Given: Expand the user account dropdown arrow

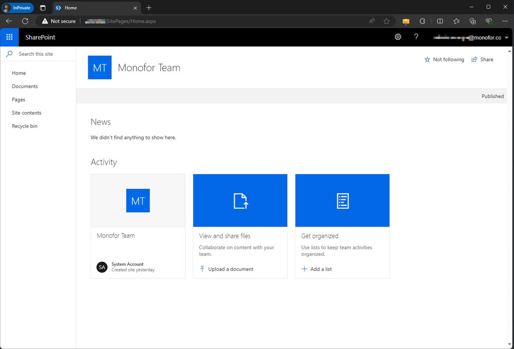Looking at the screenshot, I should (x=507, y=37).
